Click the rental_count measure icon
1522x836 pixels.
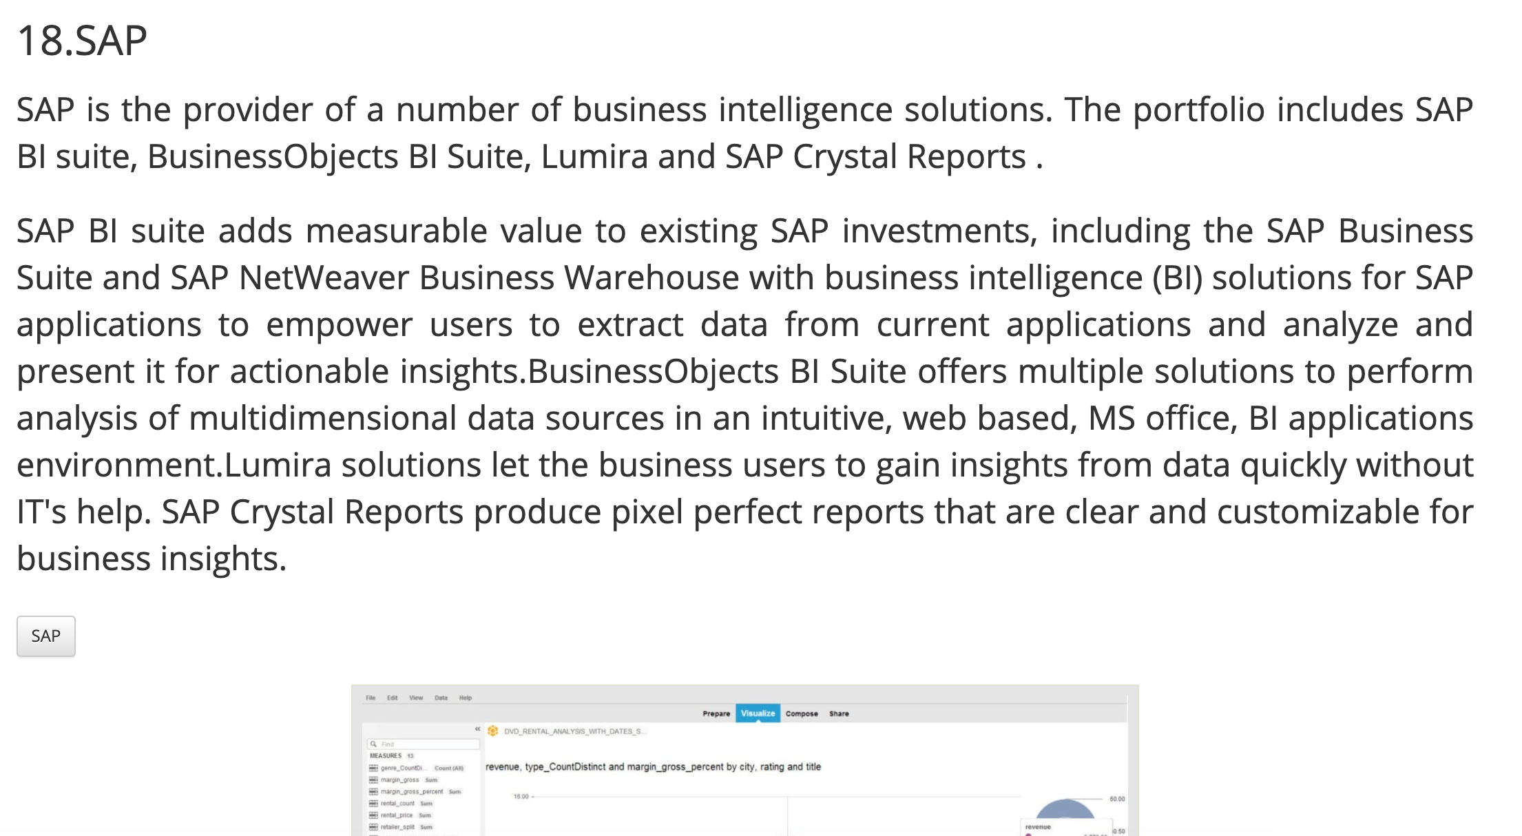(373, 804)
